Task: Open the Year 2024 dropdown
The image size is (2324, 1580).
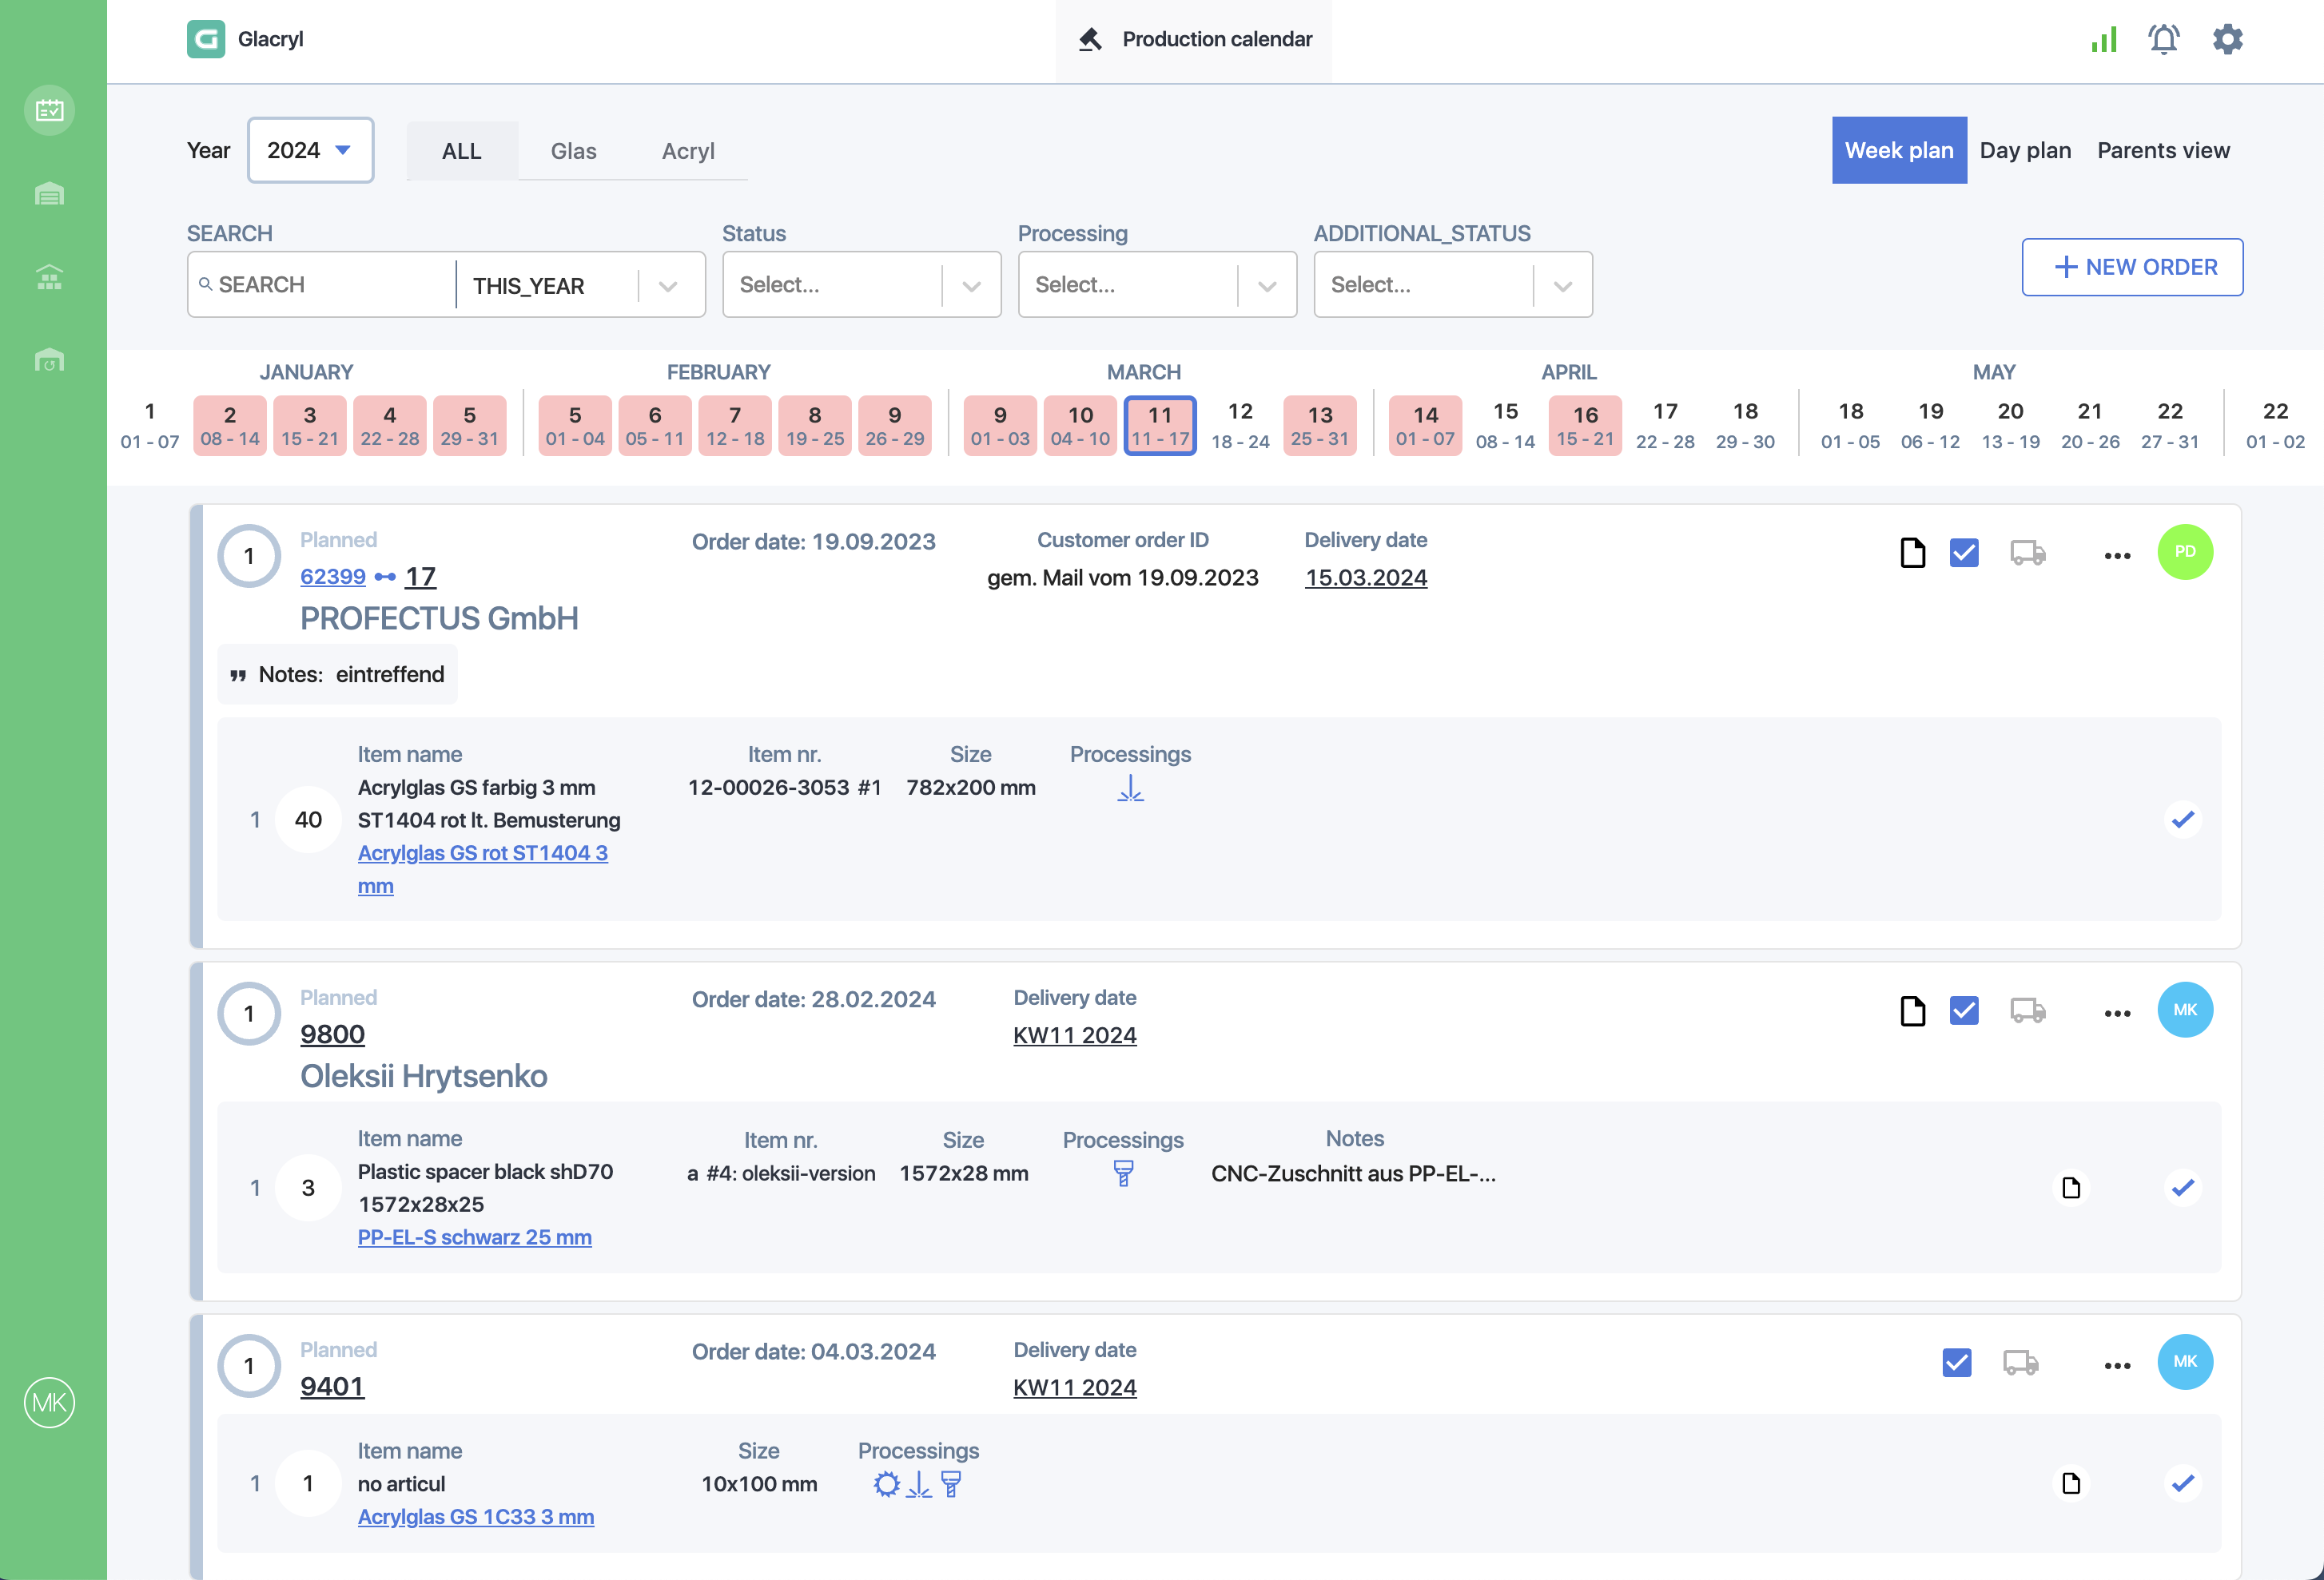Action: click(310, 151)
